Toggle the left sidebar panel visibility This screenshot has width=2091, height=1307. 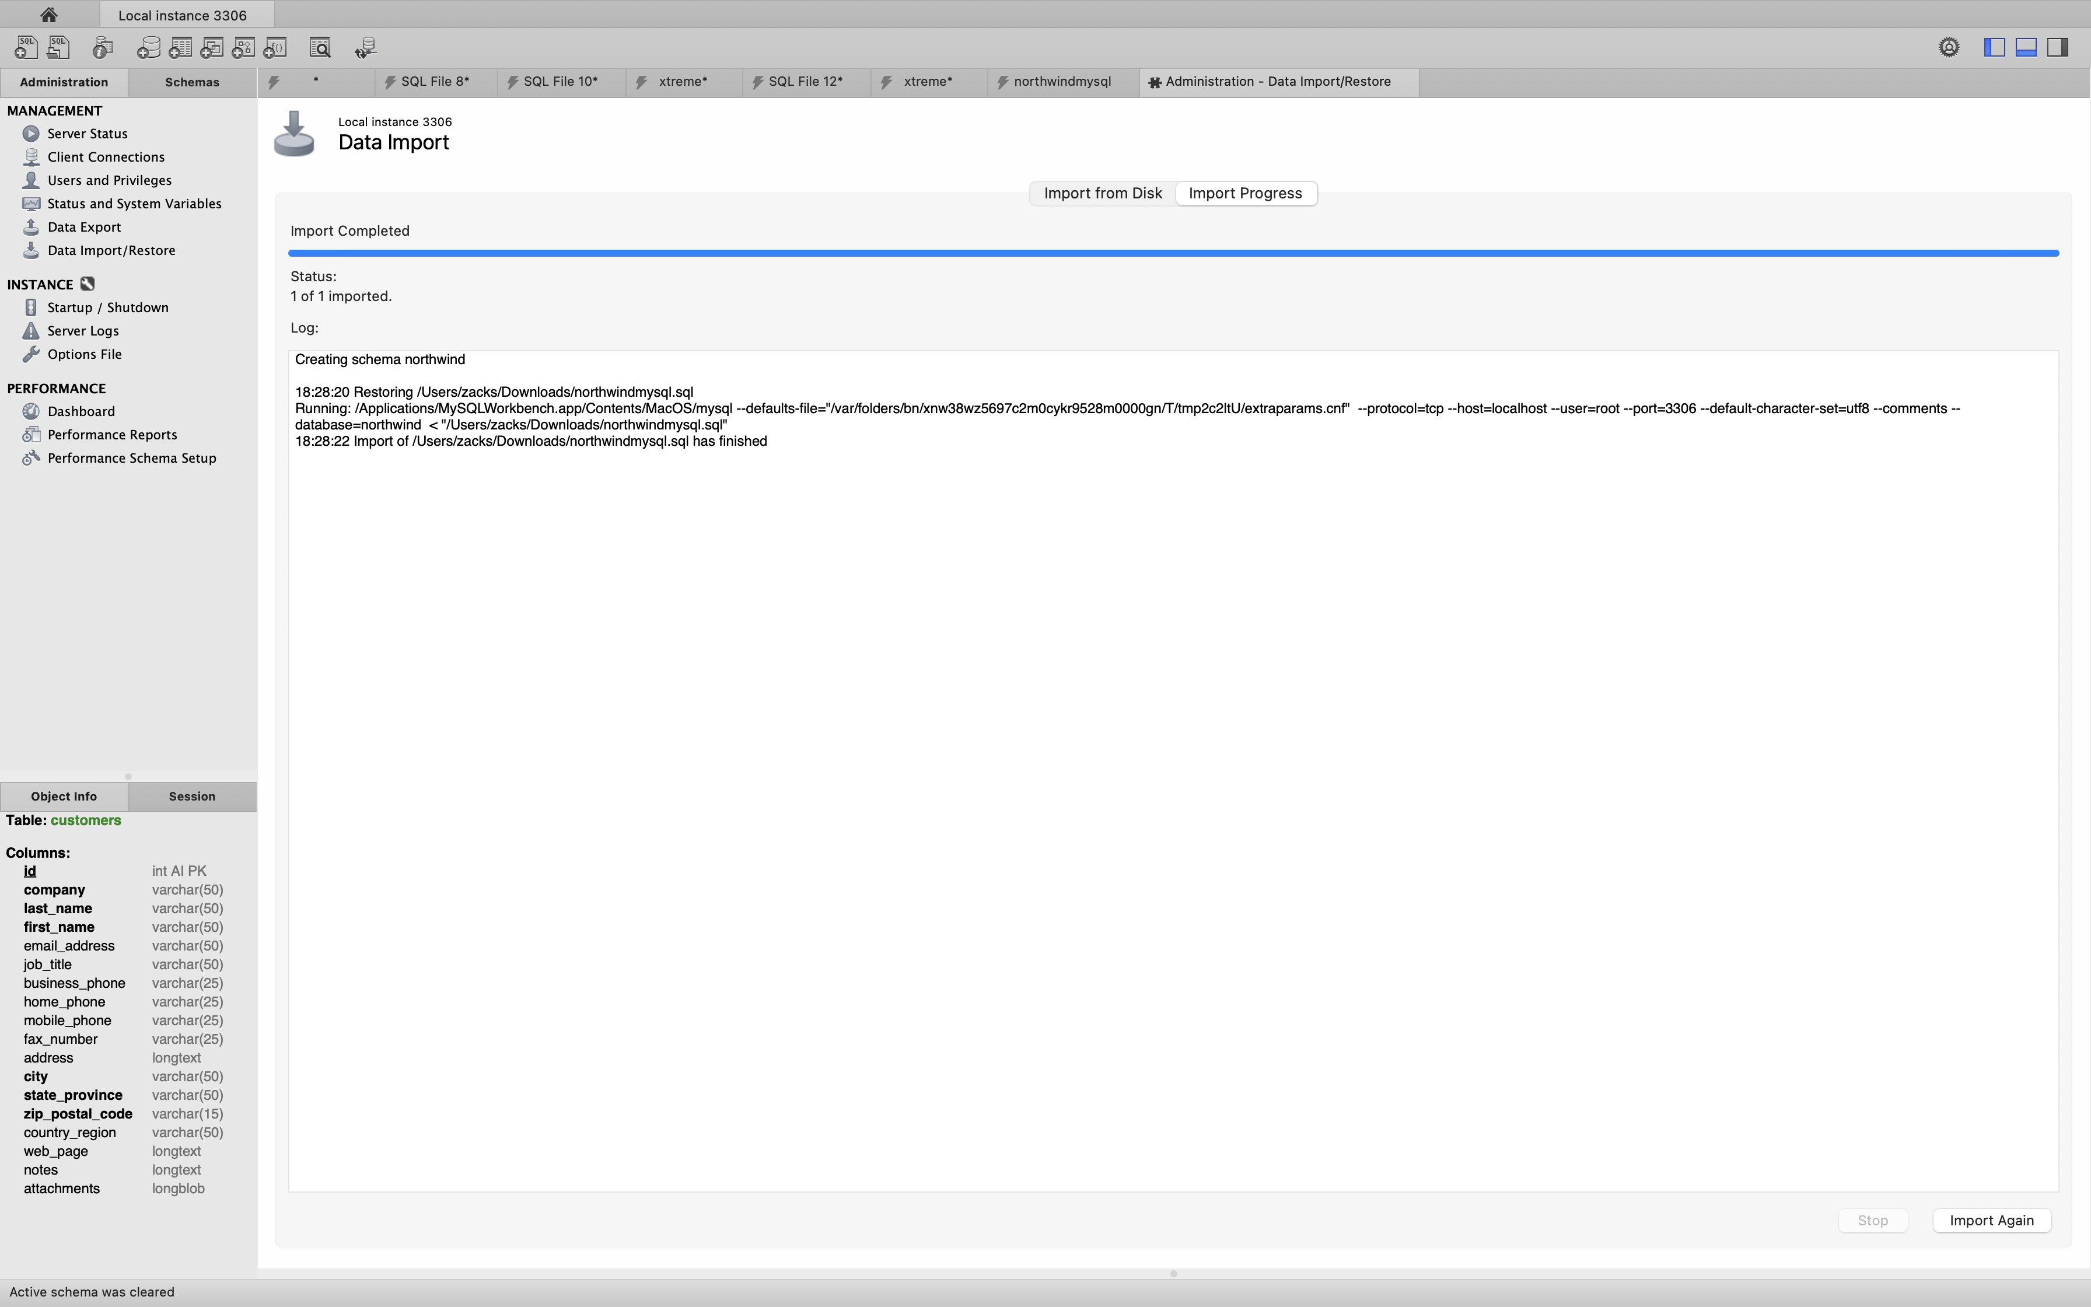tap(1994, 47)
